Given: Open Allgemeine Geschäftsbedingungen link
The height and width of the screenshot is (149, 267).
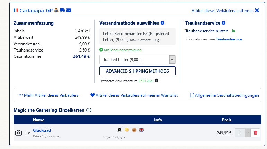Looking at the screenshot, I should 225,95.
